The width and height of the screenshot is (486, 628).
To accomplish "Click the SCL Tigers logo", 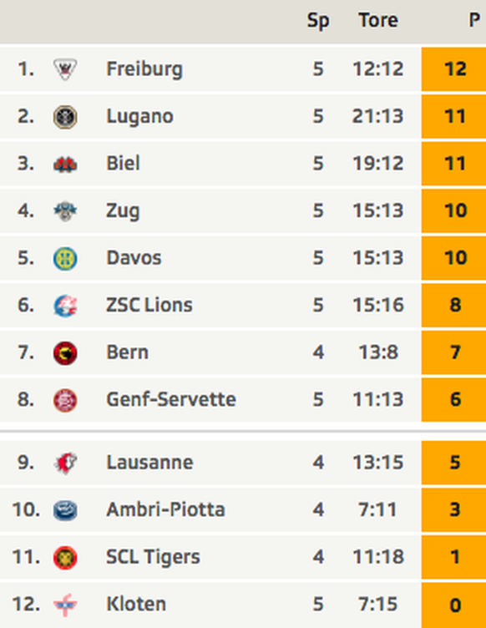I will tap(65, 558).
